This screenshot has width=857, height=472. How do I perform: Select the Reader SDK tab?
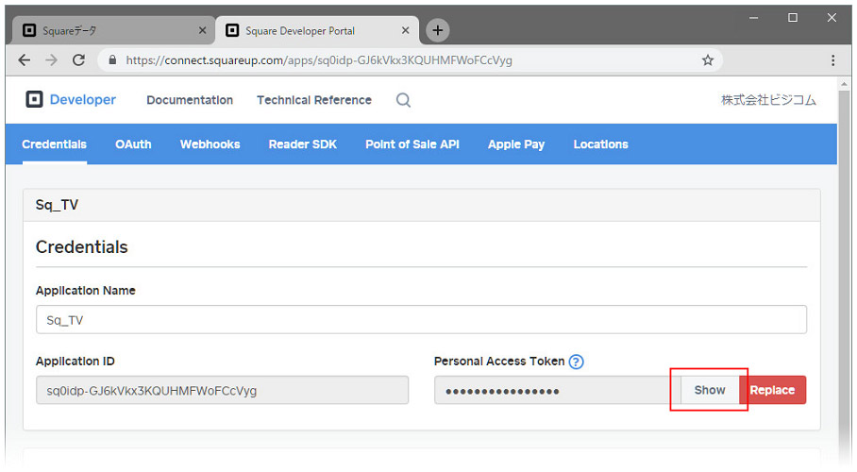(303, 144)
